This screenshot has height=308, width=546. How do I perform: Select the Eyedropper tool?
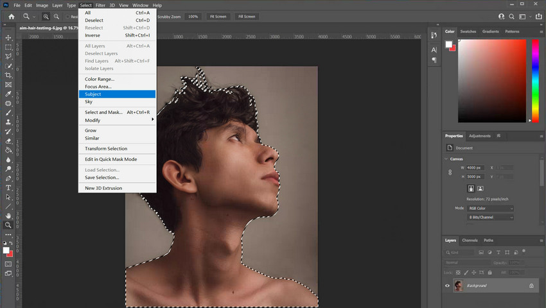click(8, 94)
